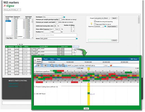The height and width of the screenshot is (112, 145).
Task: Click the Abort button
Action: click(114, 40)
